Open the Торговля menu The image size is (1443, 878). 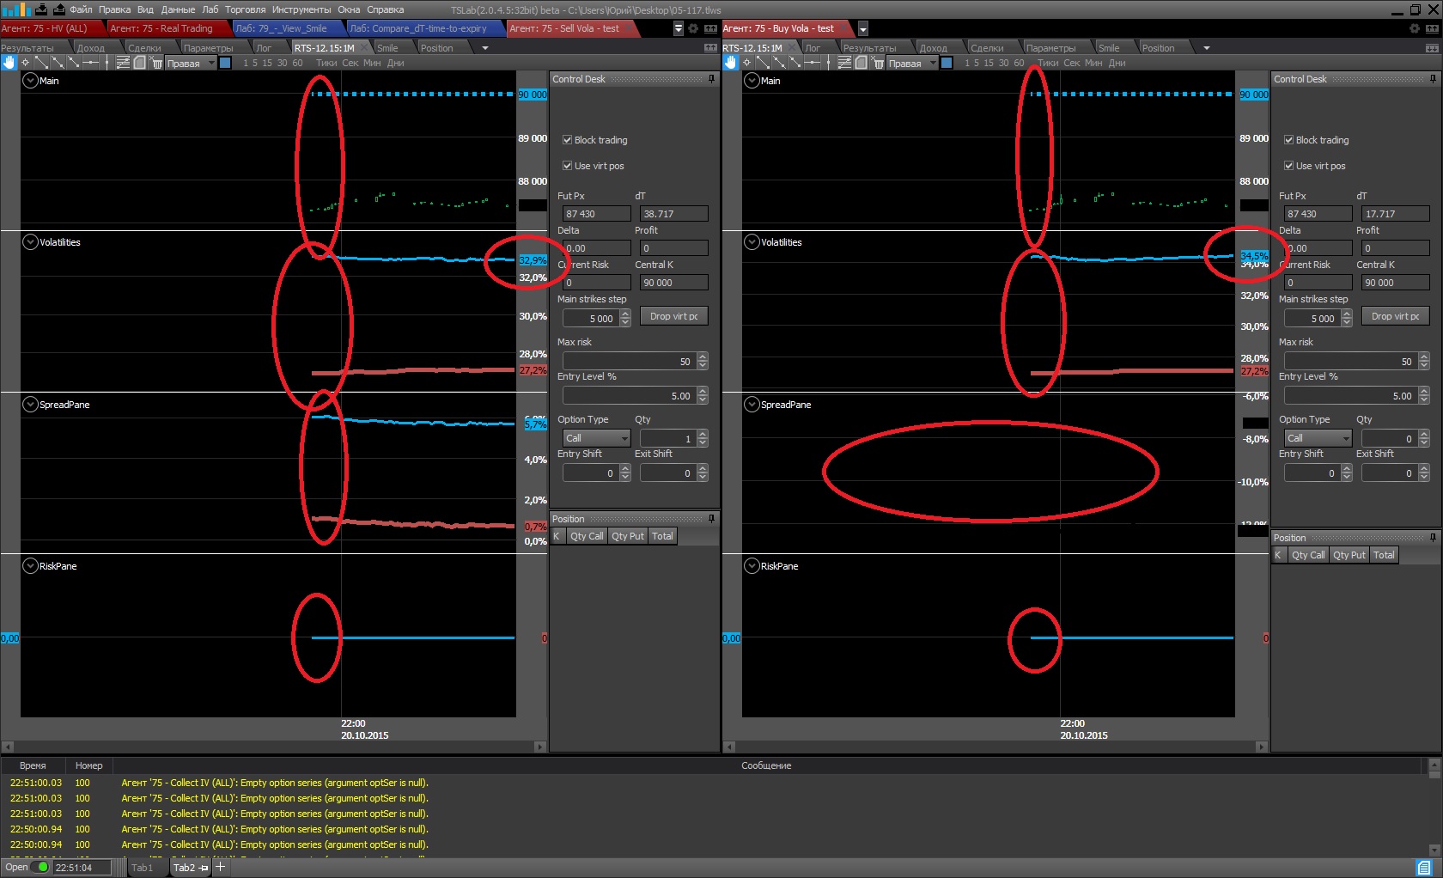(x=246, y=9)
